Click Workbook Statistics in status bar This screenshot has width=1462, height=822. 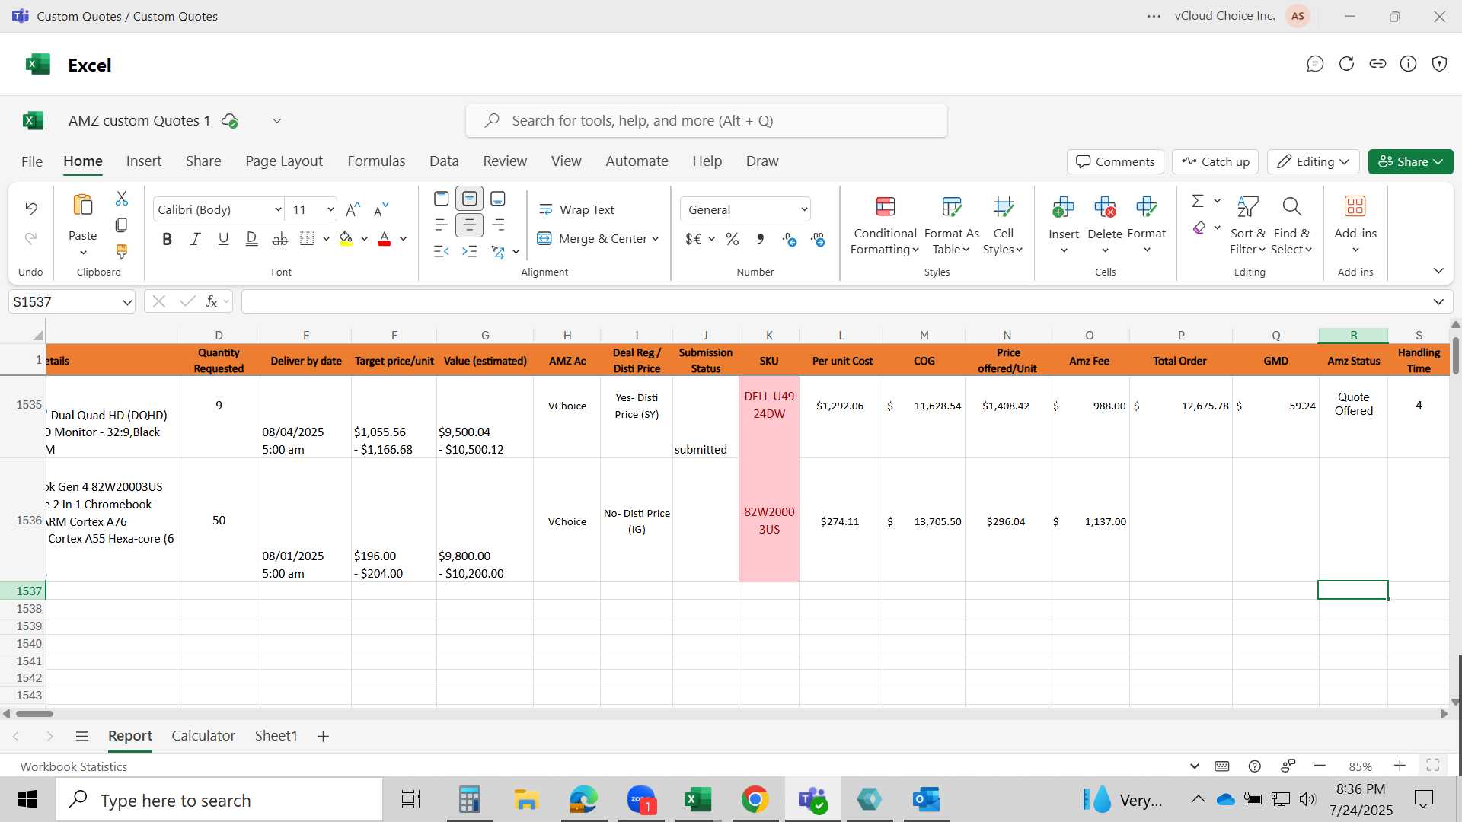pos(74,766)
